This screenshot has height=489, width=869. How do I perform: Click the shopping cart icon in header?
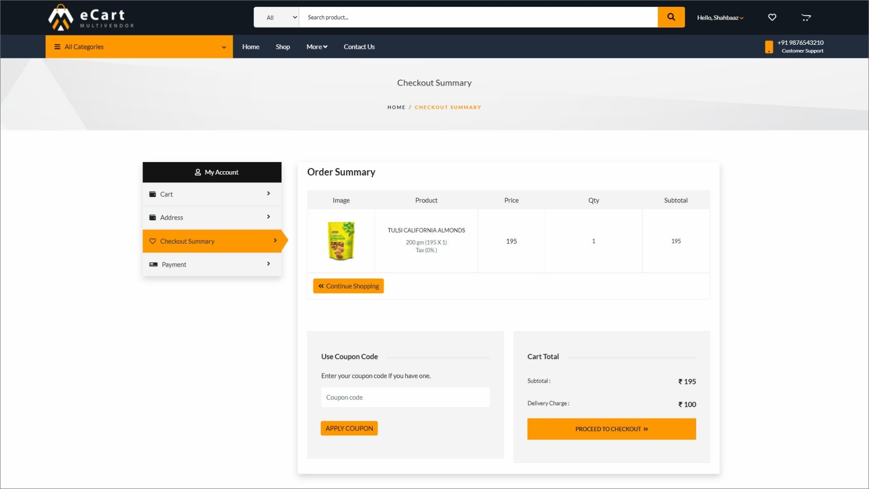tap(807, 17)
